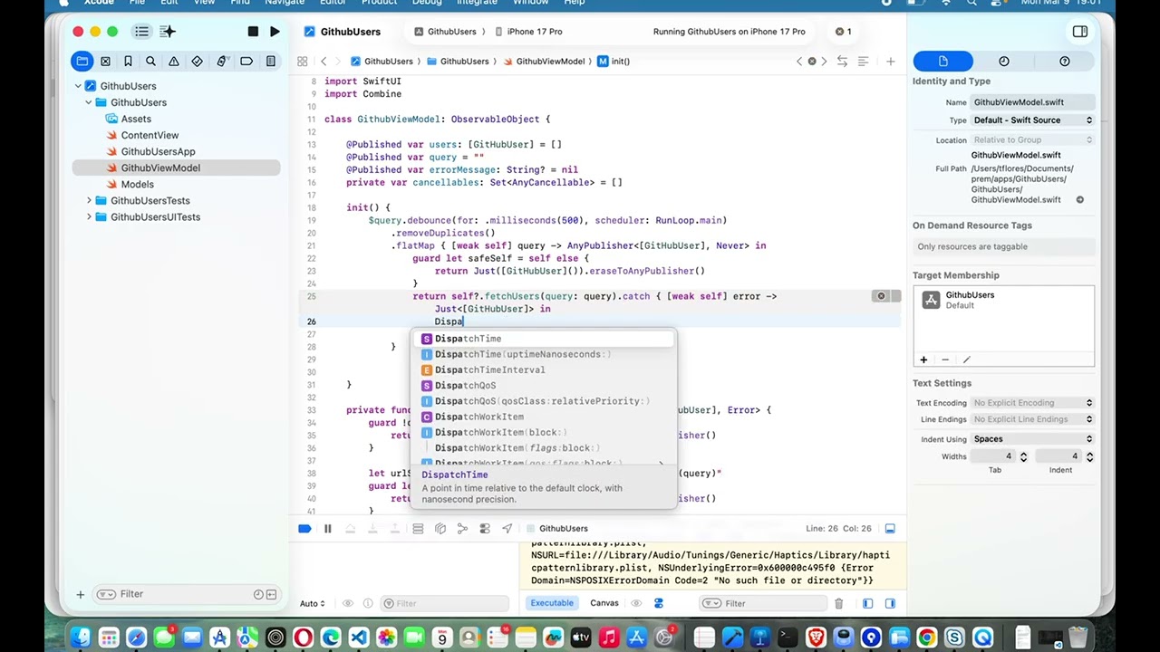The image size is (1160, 652).
Task: Open the related items grid icon
Action: pyautogui.click(x=303, y=62)
